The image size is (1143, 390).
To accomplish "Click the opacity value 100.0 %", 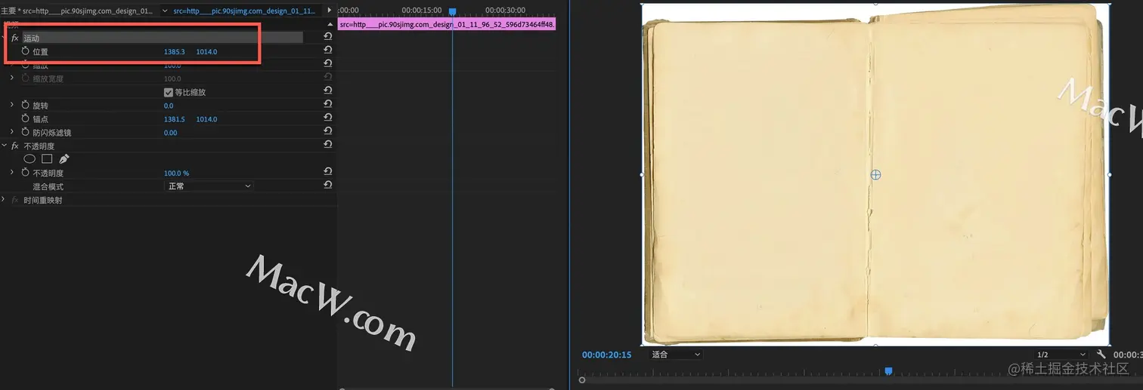I will (177, 173).
